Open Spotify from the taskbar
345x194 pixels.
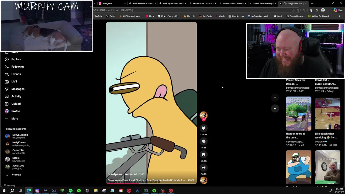click(71, 191)
